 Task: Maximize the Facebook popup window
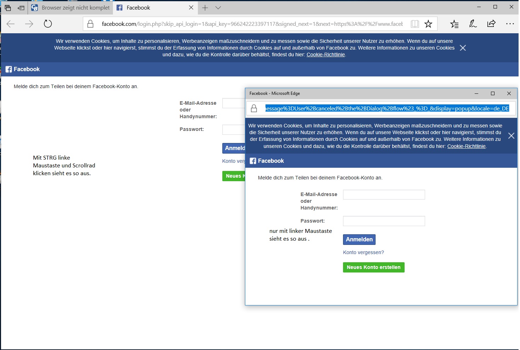click(493, 93)
